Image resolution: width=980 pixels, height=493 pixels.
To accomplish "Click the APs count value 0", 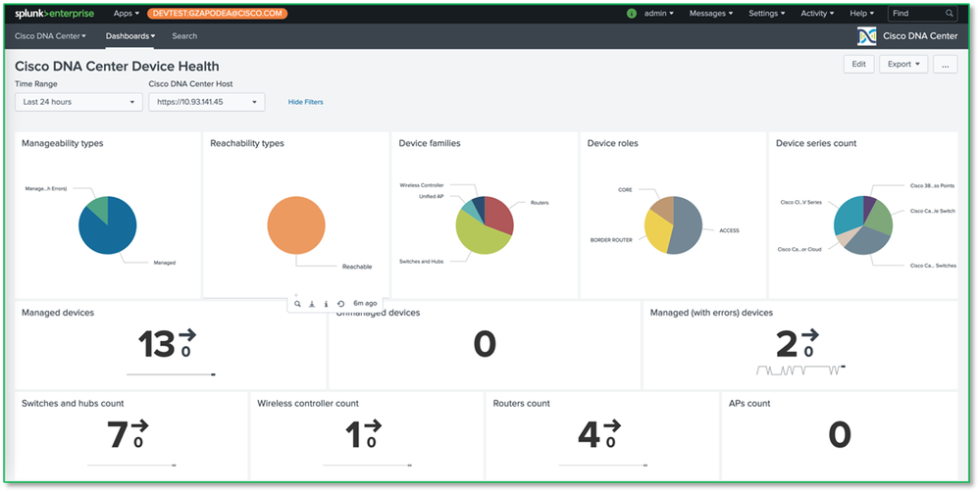I will (840, 435).
